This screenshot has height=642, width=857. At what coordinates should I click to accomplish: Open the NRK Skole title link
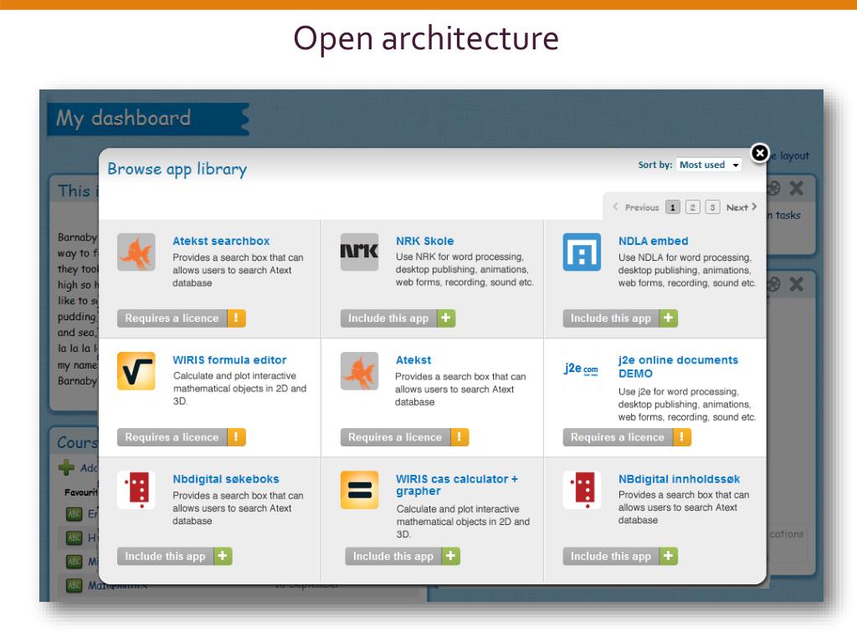pos(425,241)
